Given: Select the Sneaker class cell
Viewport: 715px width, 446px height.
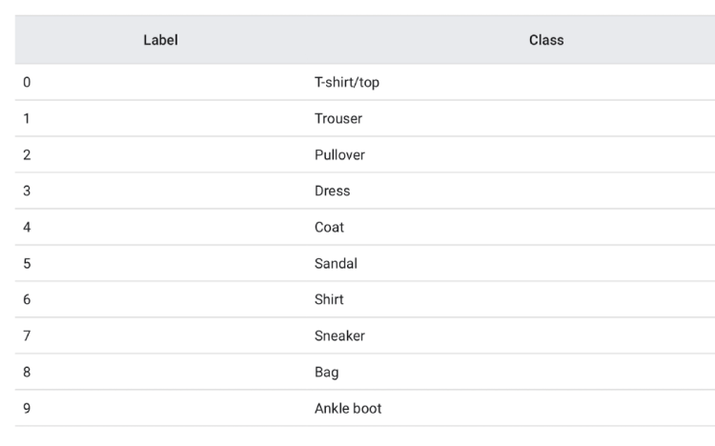Looking at the screenshot, I should coord(339,335).
